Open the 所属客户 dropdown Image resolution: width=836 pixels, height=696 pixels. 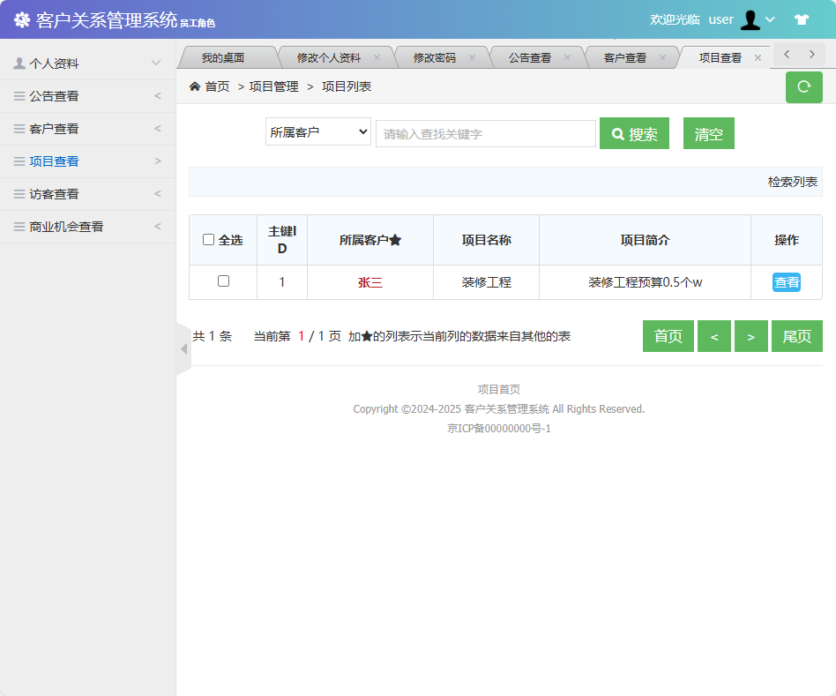317,131
